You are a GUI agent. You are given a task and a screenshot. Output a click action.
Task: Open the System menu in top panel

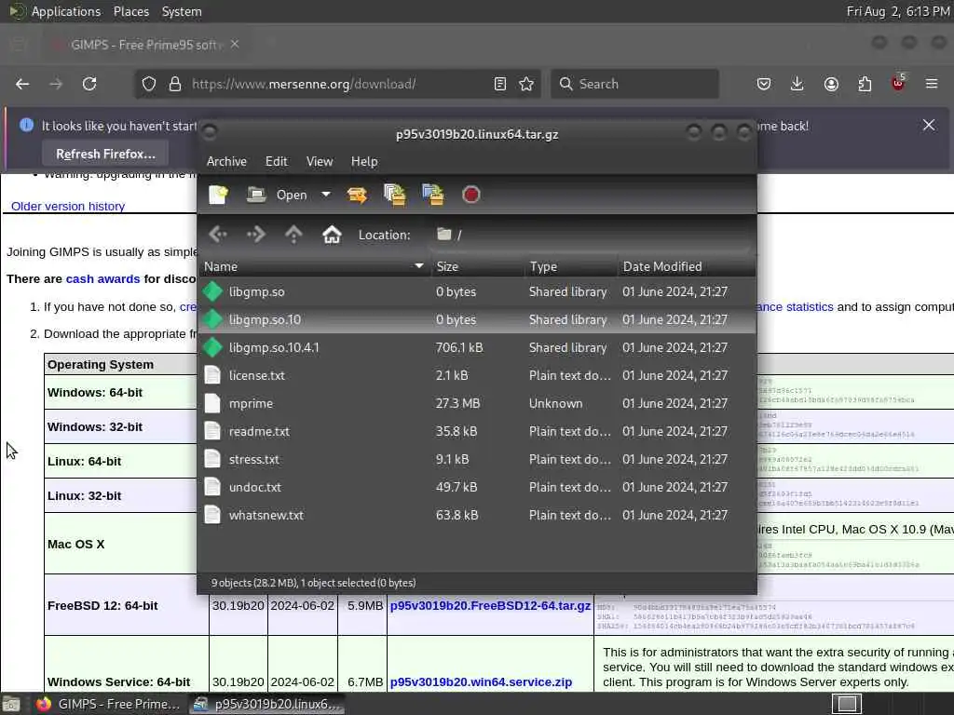click(182, 11)
